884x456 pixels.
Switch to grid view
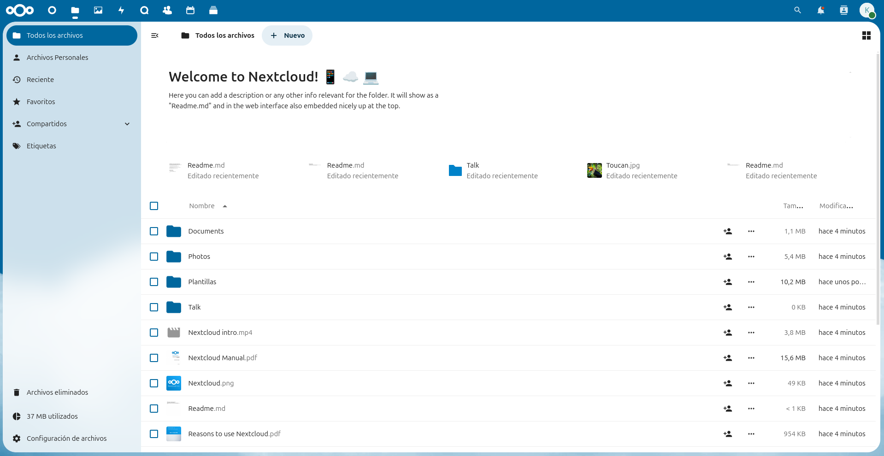[x=866, y=35]
